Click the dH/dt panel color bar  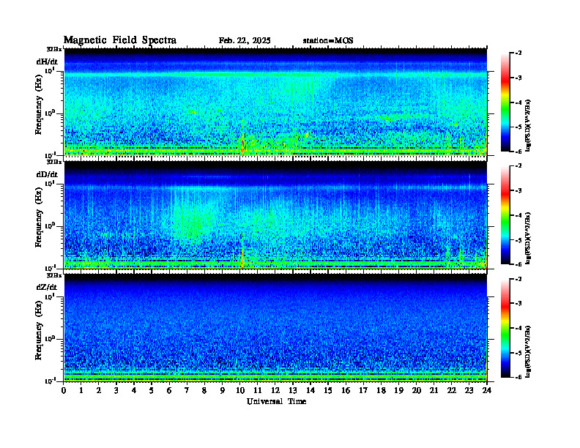tap(505, 102)
